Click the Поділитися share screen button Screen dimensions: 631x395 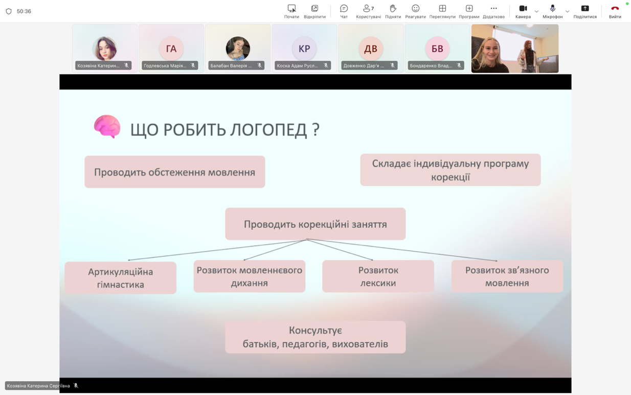tap(585, 11)
